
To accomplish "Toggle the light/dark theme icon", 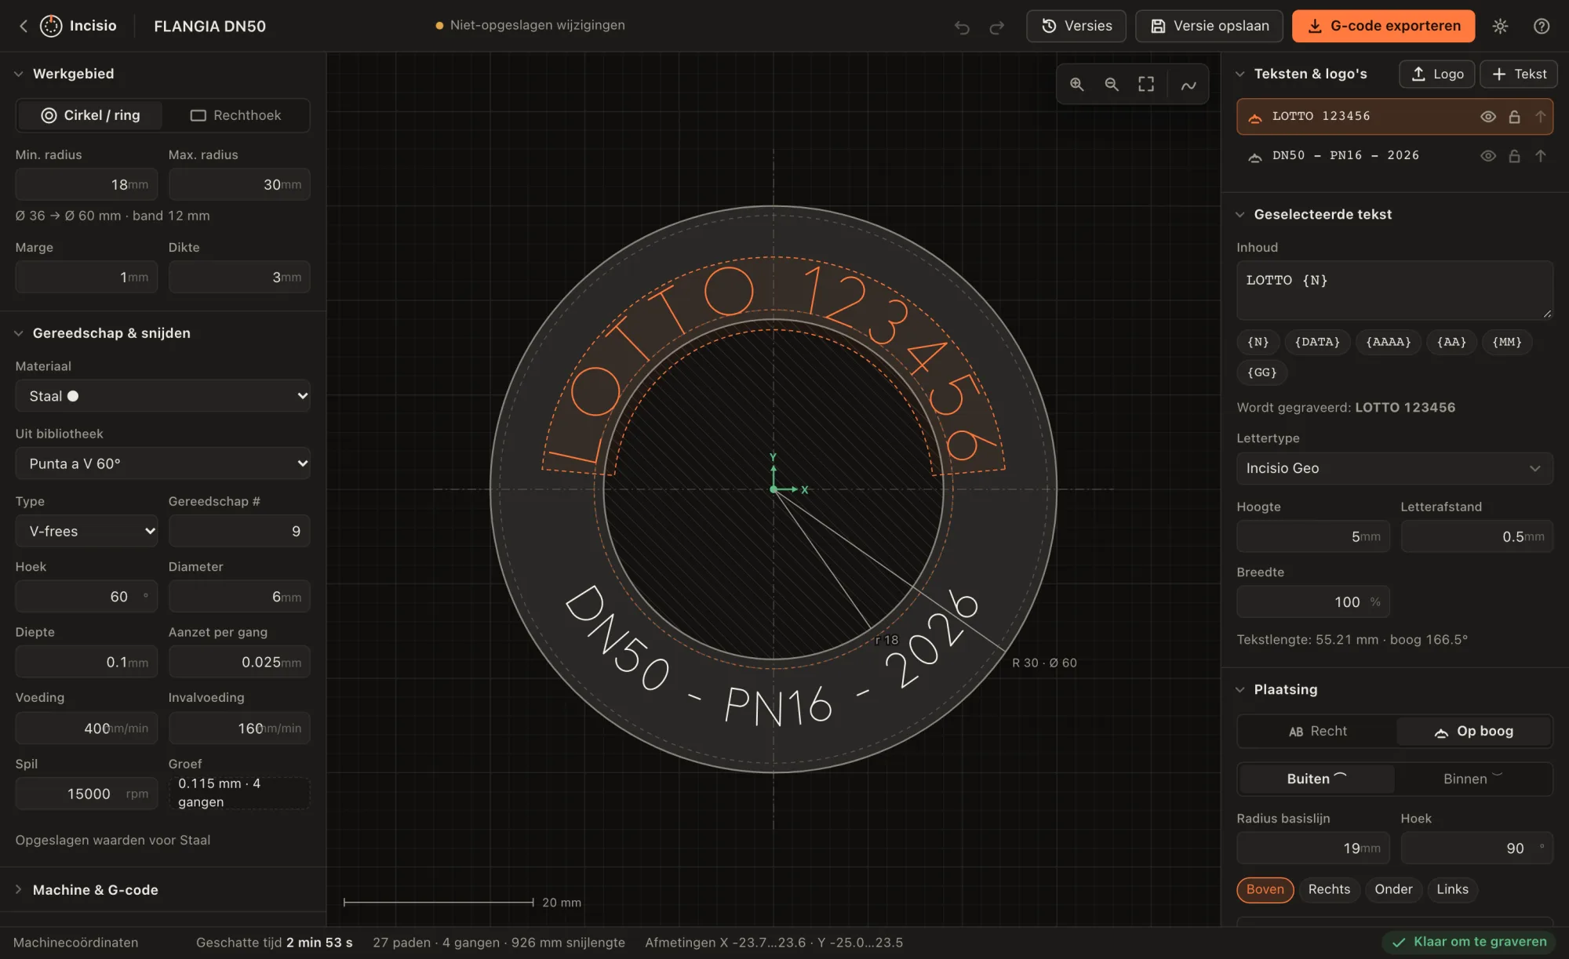I will pyautogui.click(x=1500, y=26).
